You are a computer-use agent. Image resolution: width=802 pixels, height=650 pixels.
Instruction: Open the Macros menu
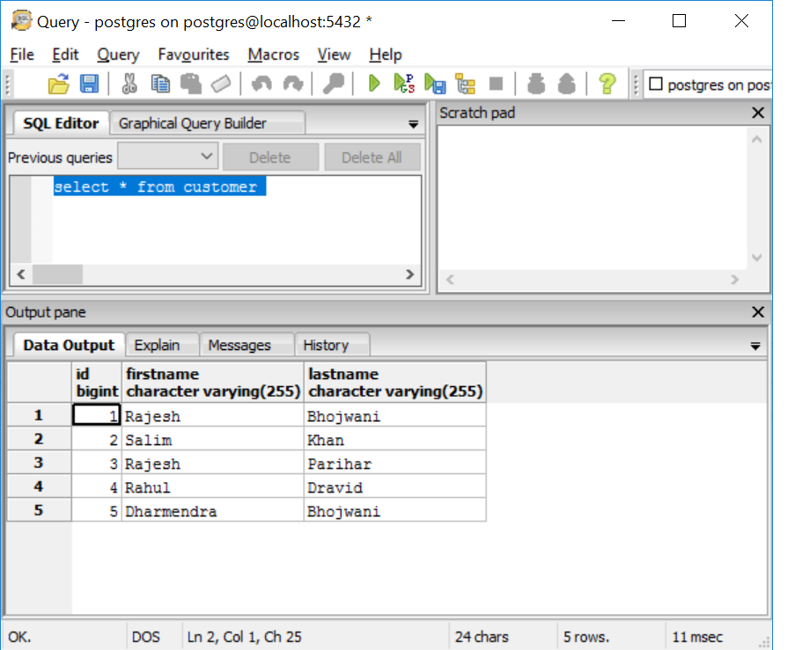(273, 55)
